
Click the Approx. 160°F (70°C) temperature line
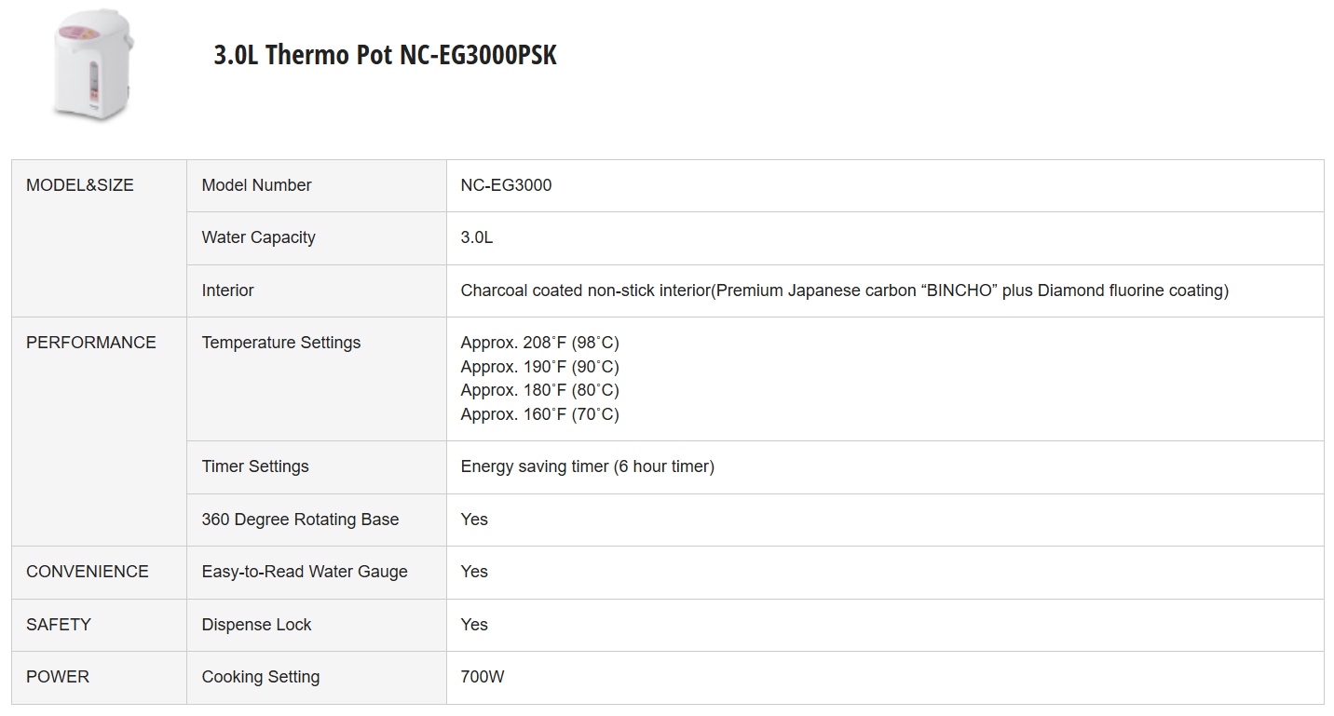(539, 414)
